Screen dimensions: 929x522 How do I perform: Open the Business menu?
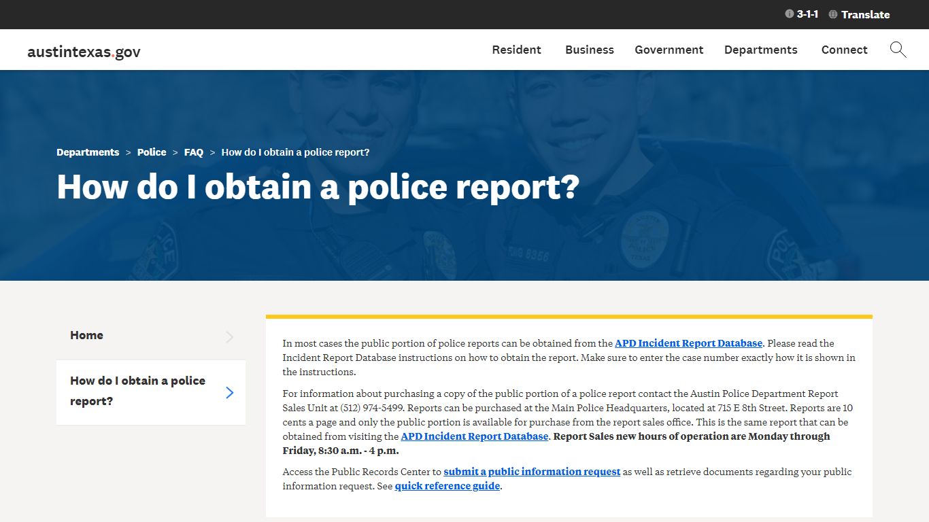(590, 50)
